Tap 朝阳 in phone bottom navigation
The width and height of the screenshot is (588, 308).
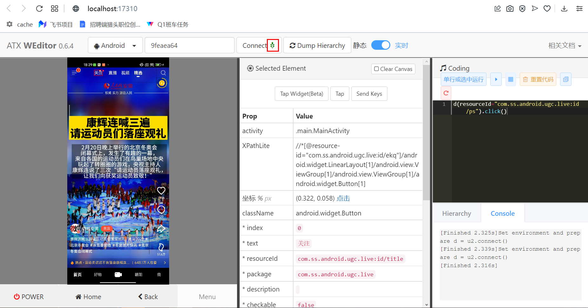pyautogui.click(x=138, y=275)
